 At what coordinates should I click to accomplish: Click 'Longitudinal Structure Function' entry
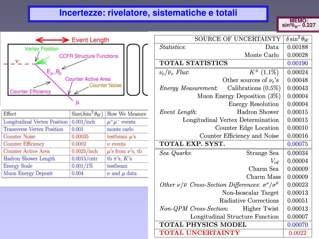234,217
